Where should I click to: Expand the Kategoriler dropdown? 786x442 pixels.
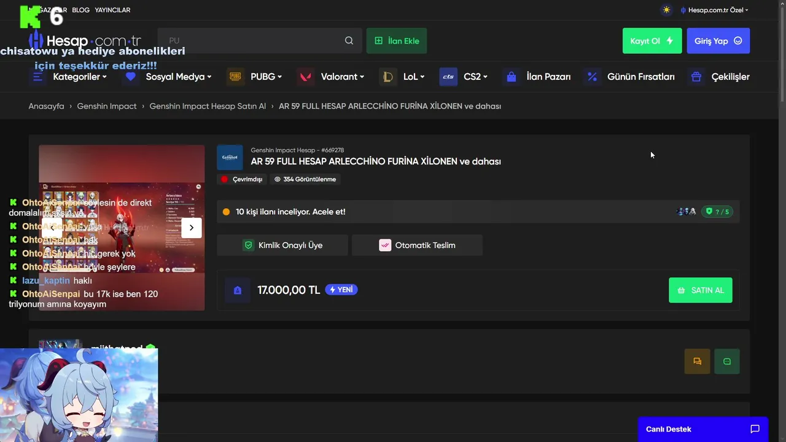click(x=80, y=77)
